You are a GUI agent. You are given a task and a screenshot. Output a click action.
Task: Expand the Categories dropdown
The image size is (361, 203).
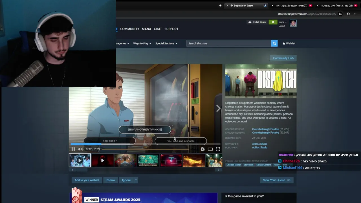(x=122, y=43)
